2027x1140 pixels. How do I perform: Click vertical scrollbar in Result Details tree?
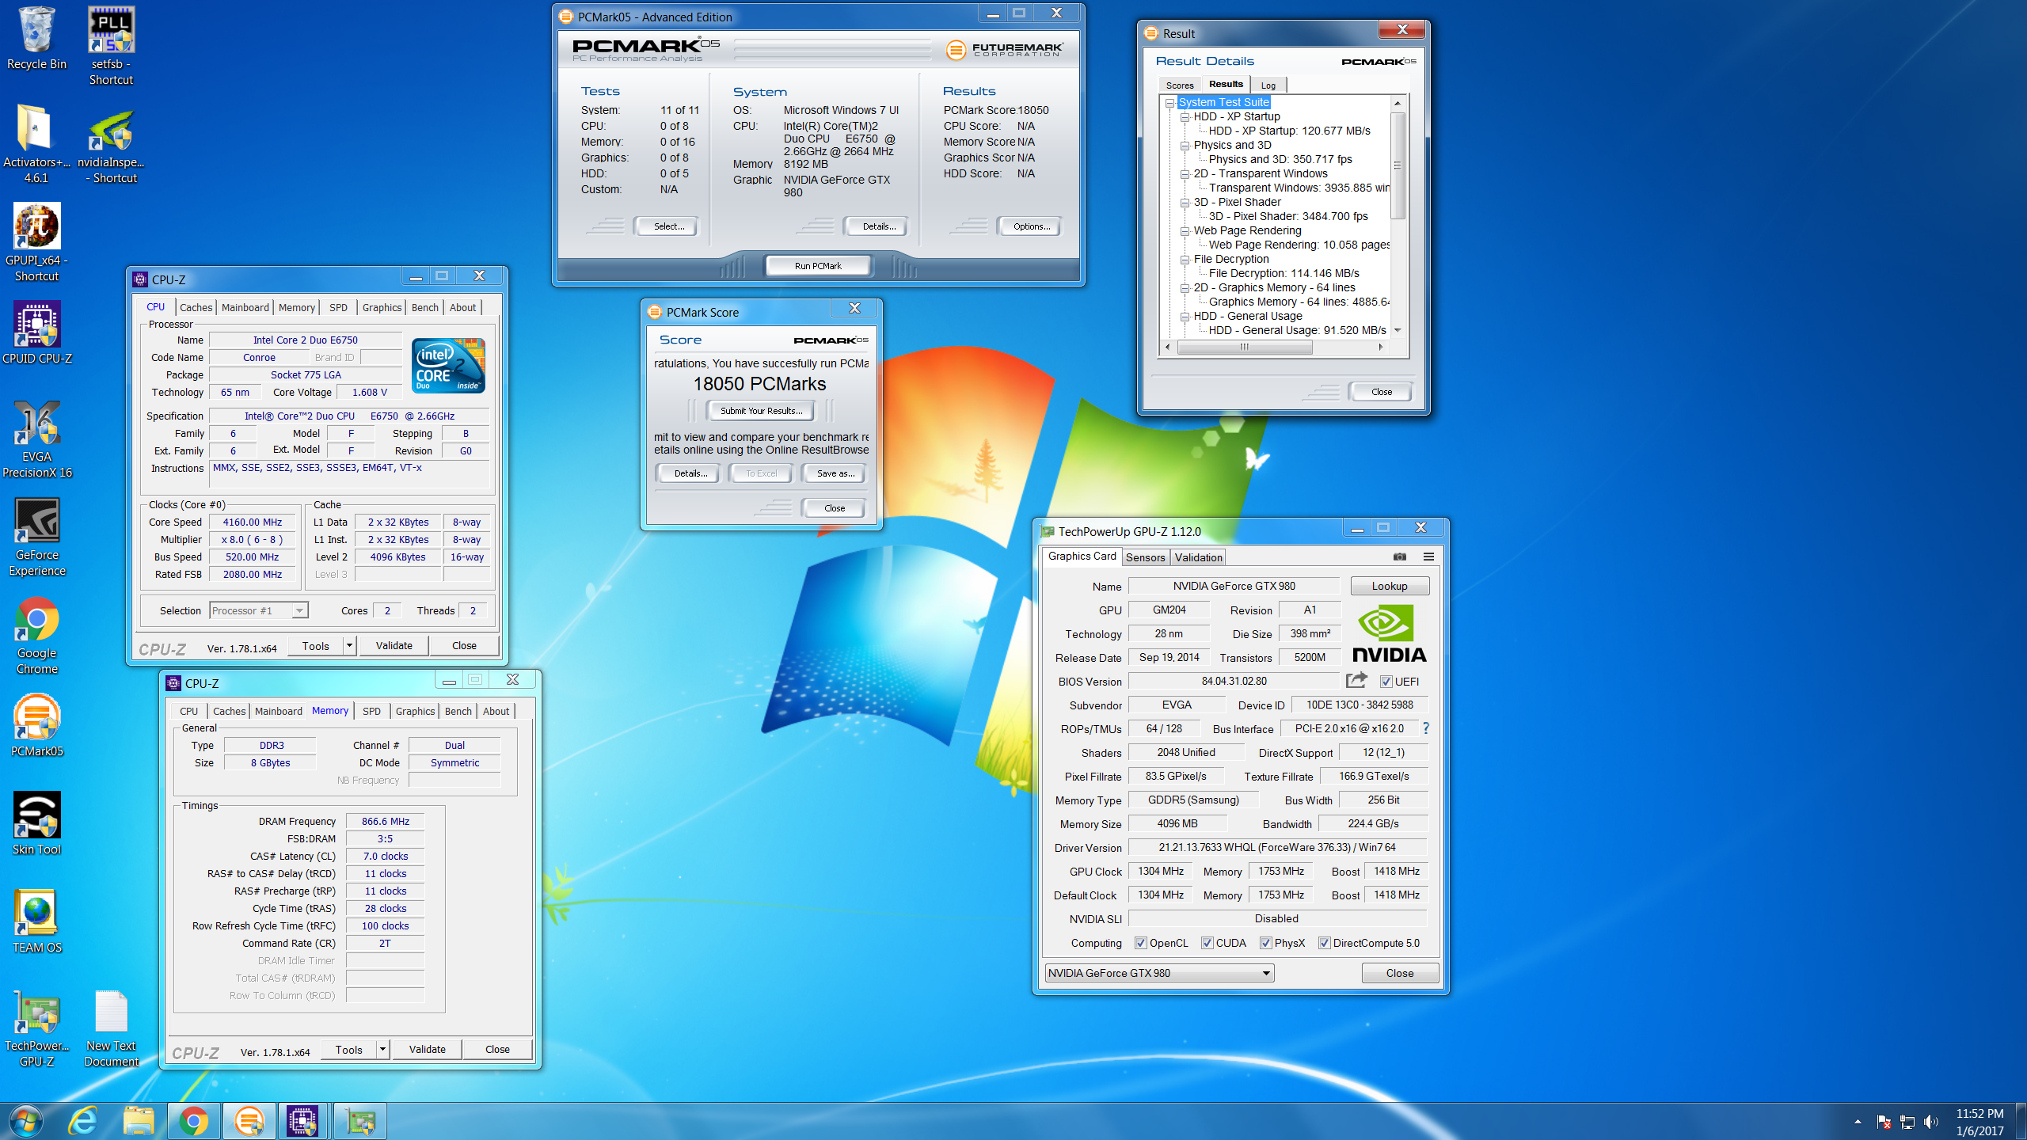pos(1398,165)
